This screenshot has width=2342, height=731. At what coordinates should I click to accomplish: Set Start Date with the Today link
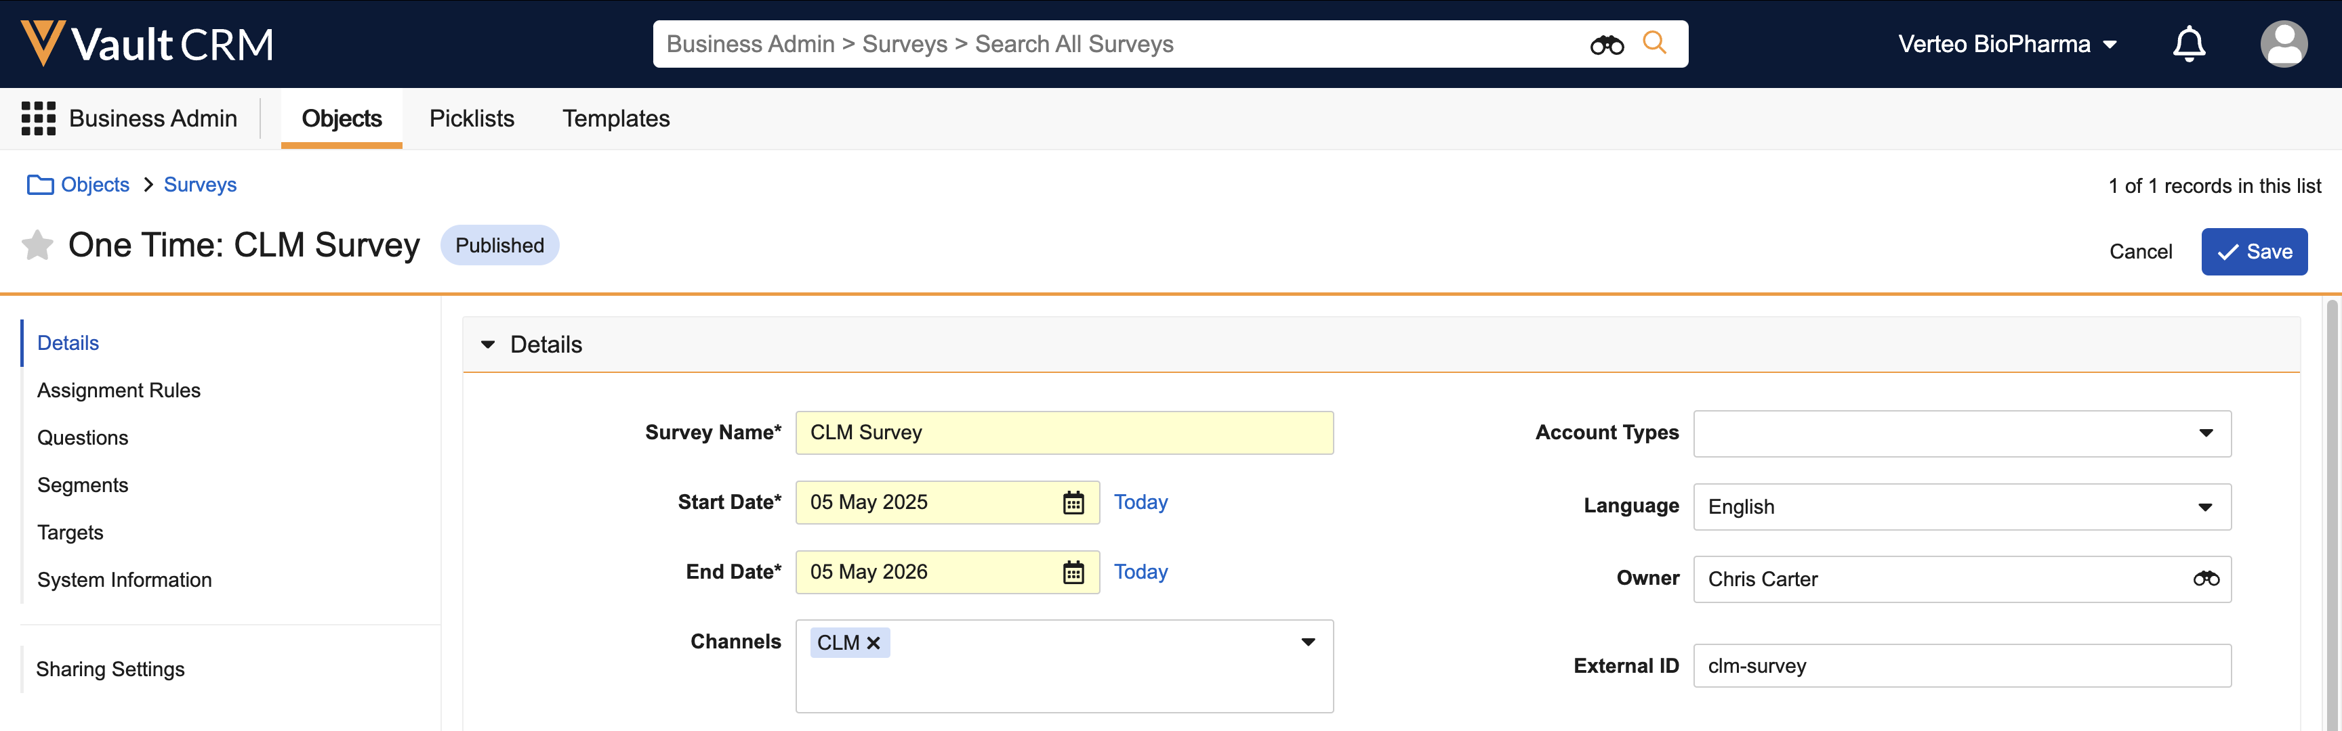1140,502
